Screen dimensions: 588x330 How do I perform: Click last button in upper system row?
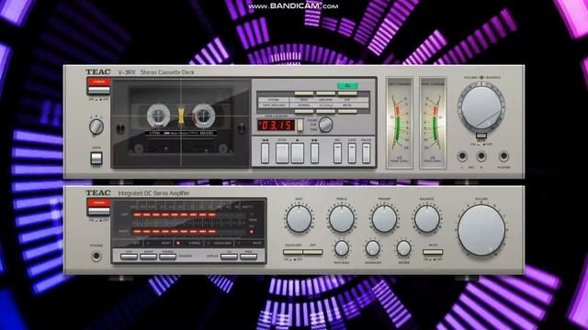click(x=347, y=93)
